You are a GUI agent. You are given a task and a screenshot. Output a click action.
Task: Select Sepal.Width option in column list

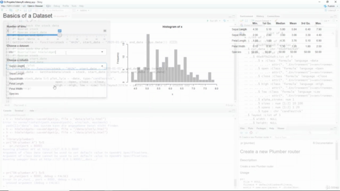pyautogui.click(x=56, y=79)
